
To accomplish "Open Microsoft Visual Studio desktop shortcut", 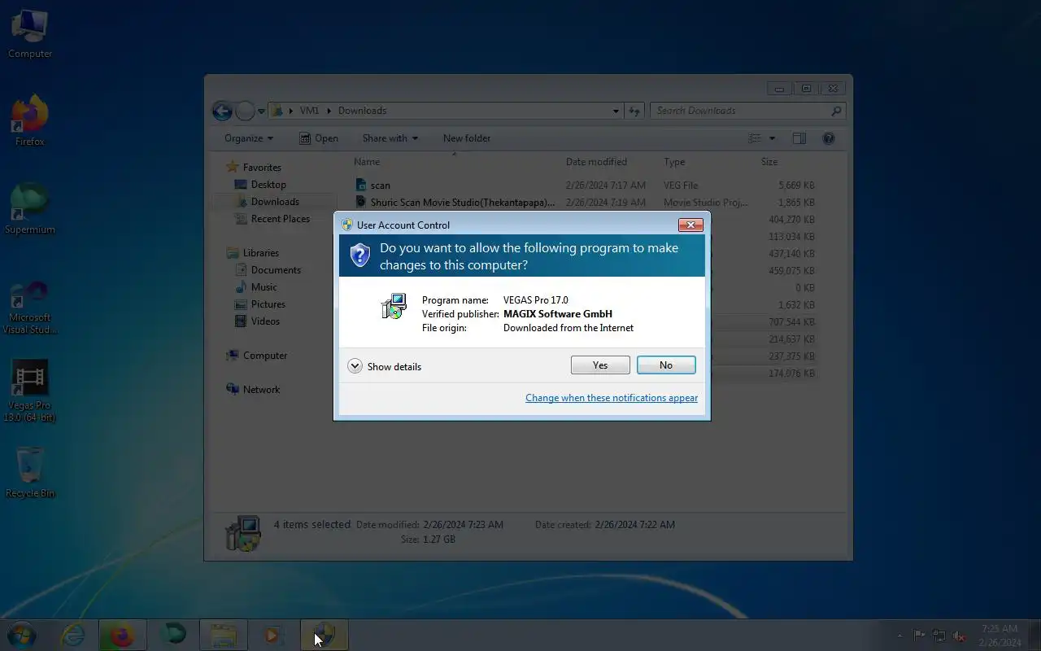I will [30, 308].
